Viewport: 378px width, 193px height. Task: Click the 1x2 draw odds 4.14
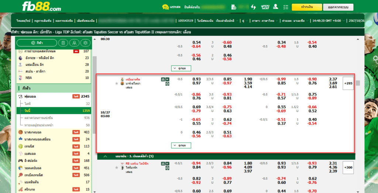tap(248, 87)
